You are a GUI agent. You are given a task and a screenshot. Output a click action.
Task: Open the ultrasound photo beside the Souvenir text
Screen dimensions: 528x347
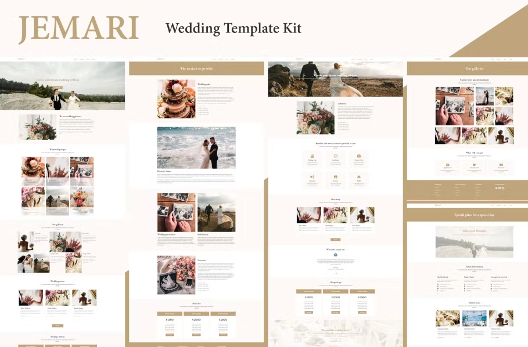click(x=176, y=274)
